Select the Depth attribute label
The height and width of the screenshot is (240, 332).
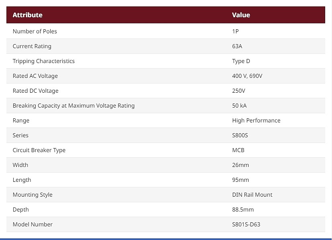click(21, 209)
